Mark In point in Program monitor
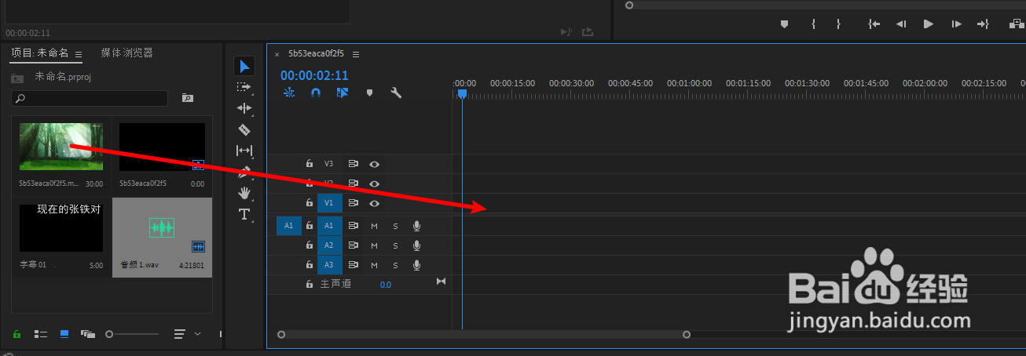This screenshot has width=1026, height=356. click(x=813, y=24)
